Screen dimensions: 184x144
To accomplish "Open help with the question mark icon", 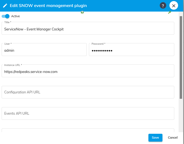I will [x=163, y=6].
